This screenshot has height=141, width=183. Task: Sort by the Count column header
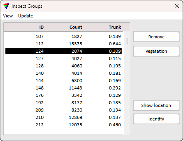pos(76,27)
